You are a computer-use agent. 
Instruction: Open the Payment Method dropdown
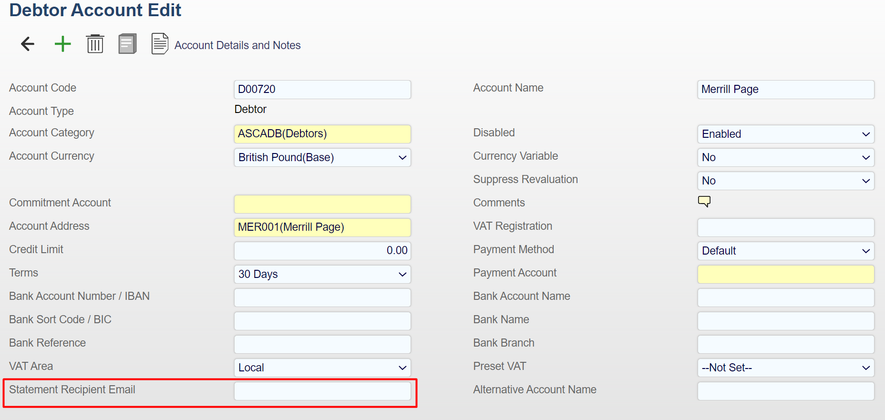tap(785, 251)
